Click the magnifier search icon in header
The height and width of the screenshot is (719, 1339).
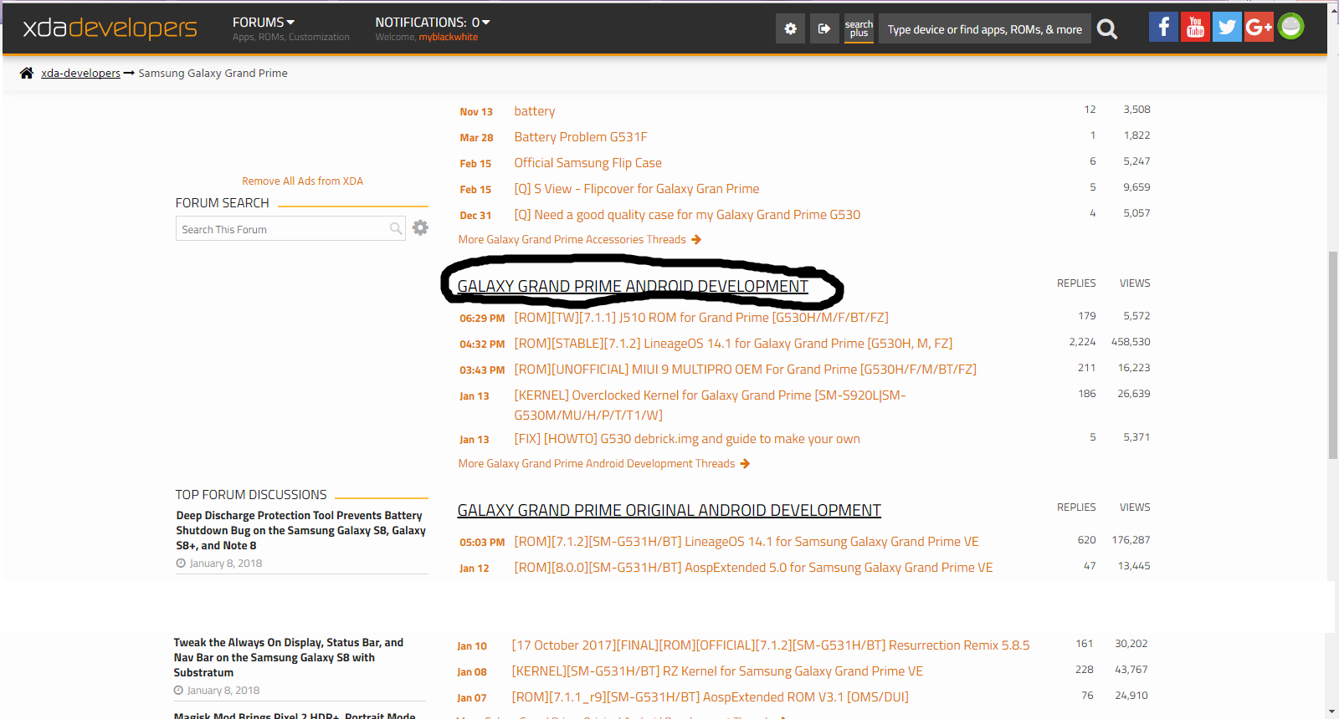1107,29
